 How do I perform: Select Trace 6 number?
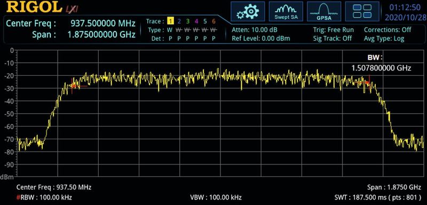(x=214, y=21)
